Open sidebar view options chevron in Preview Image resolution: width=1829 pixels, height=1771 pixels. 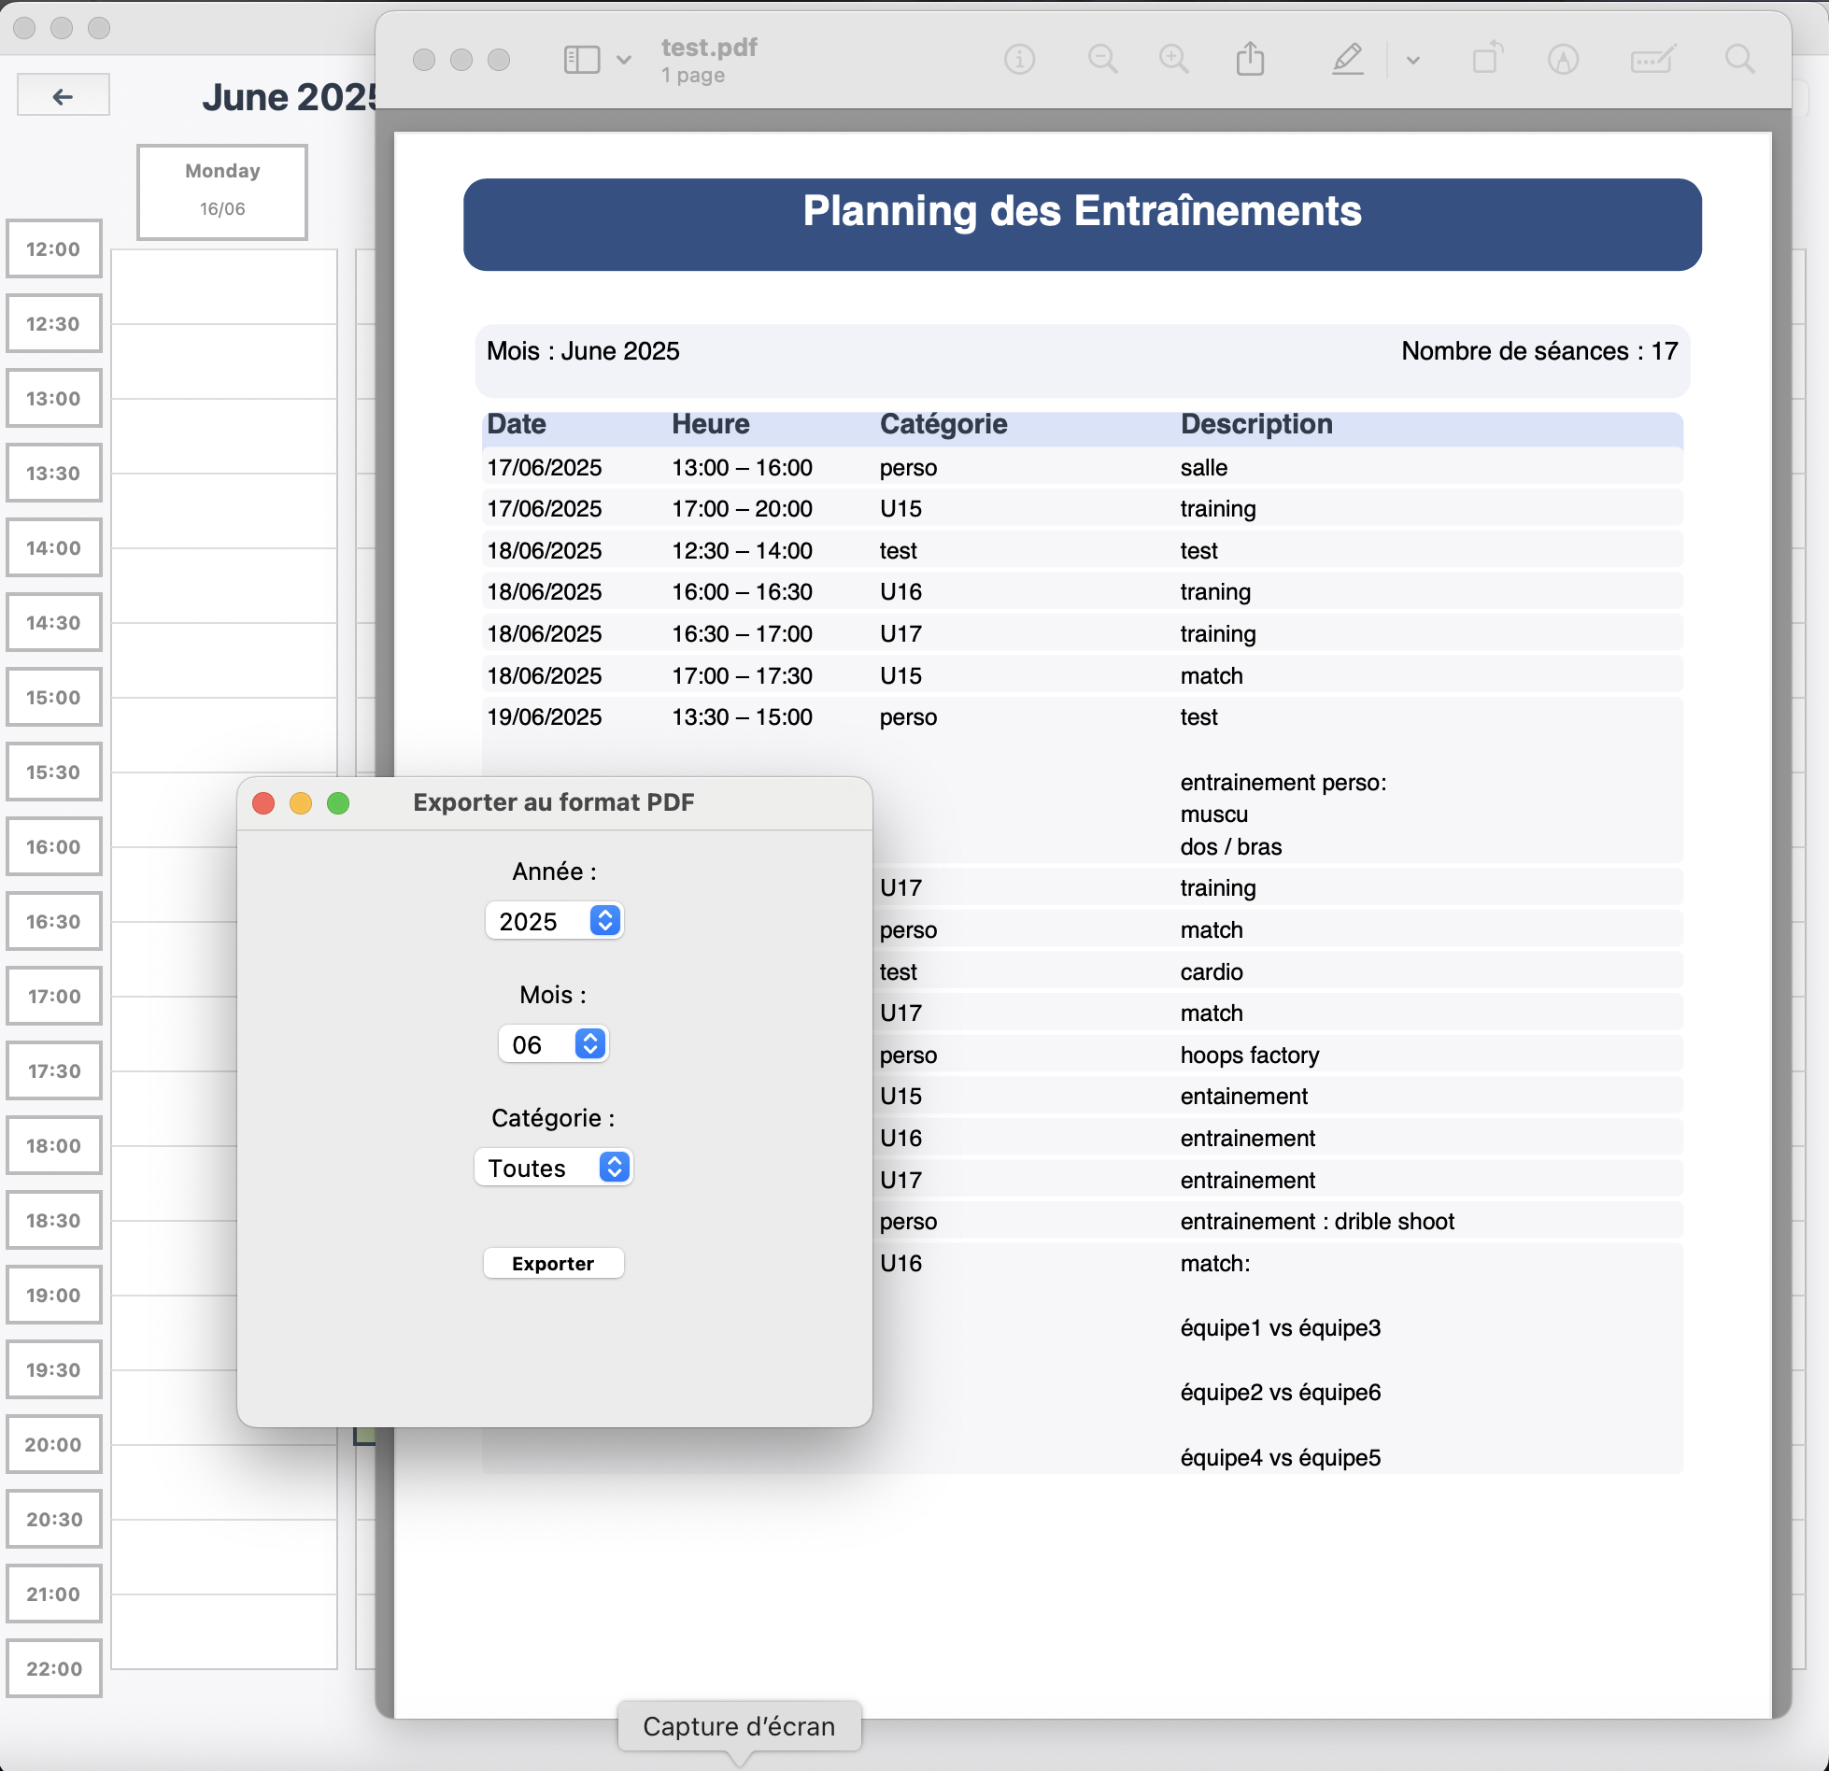[x=624, y=60]
